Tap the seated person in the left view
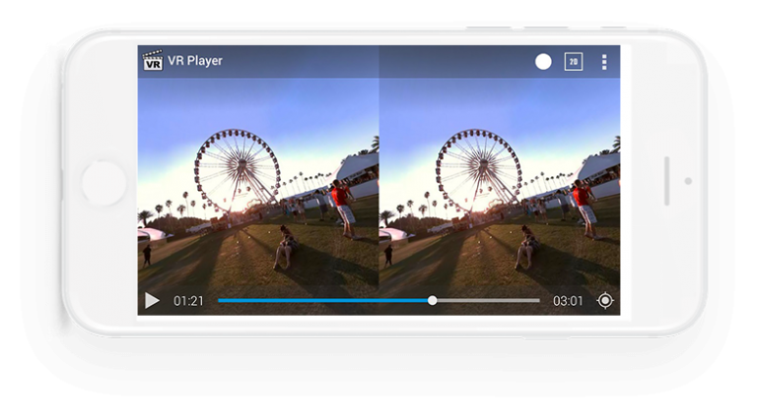This screenshot has height=419, width=757. pos(286,248)
